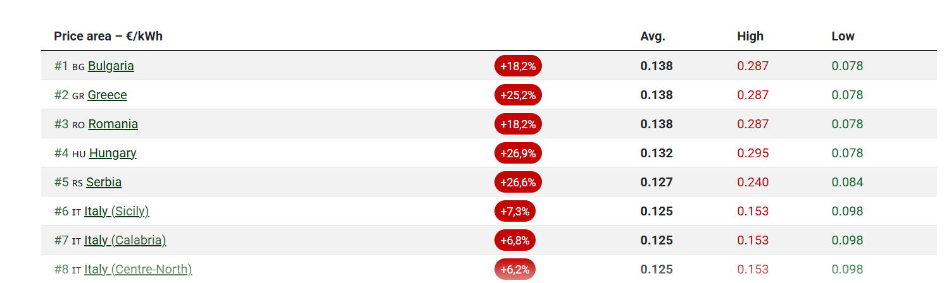The image size is (944, 283).
Task: Click Serbia's low price 0.084
Action: (847, 182)
